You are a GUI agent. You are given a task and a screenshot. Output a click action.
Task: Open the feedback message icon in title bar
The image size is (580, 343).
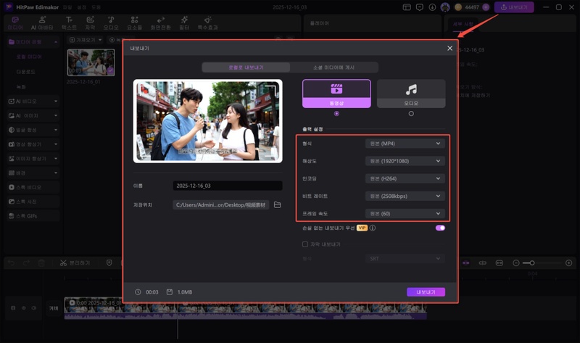pyautogui.click(x=420, y=7)
